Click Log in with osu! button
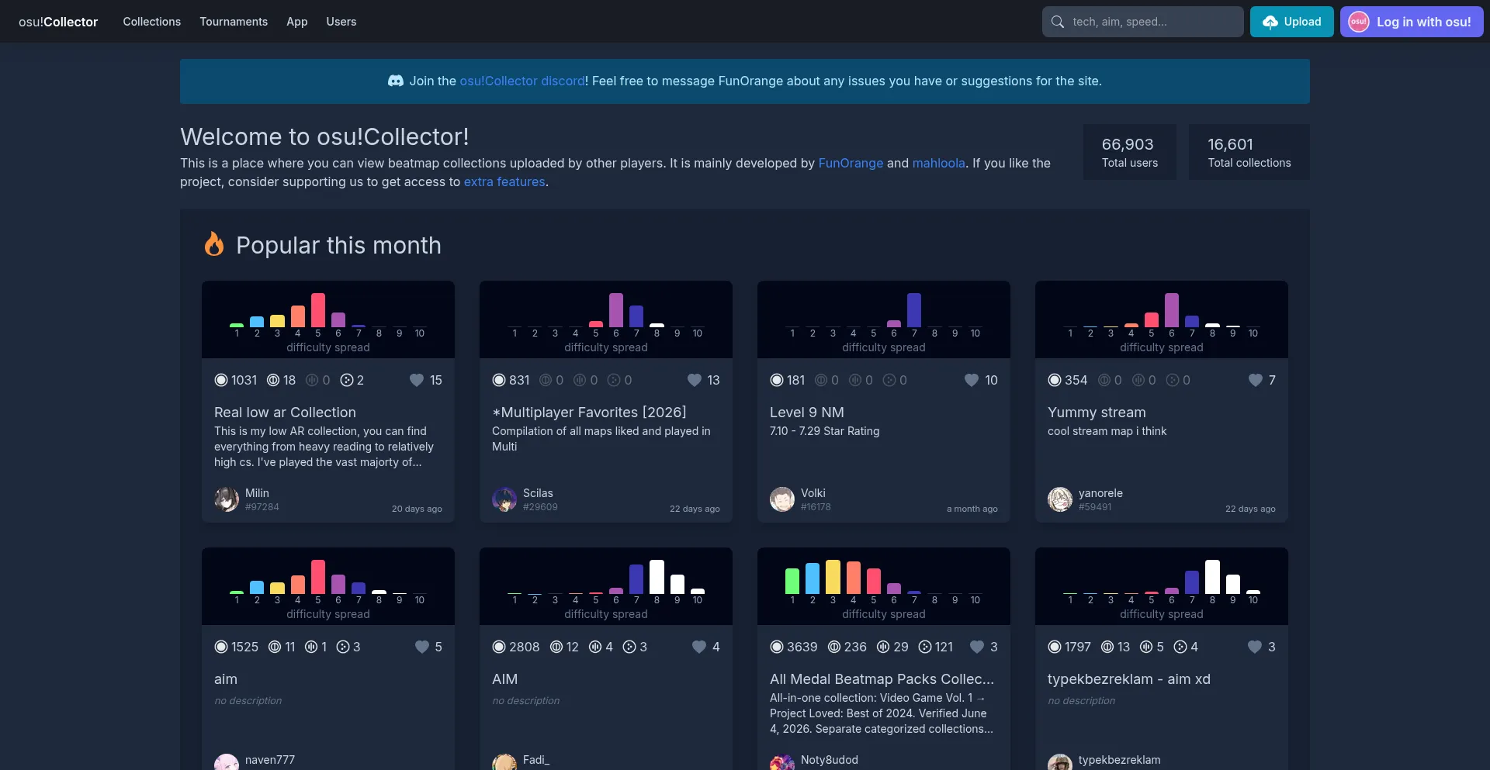 1412,22
